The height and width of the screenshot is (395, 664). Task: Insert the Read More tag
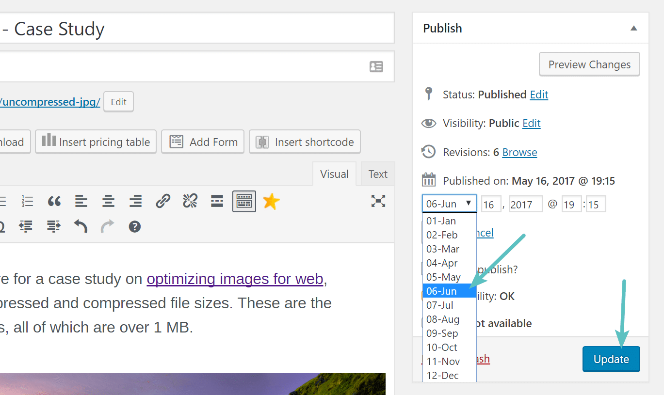tap(217, 201)
